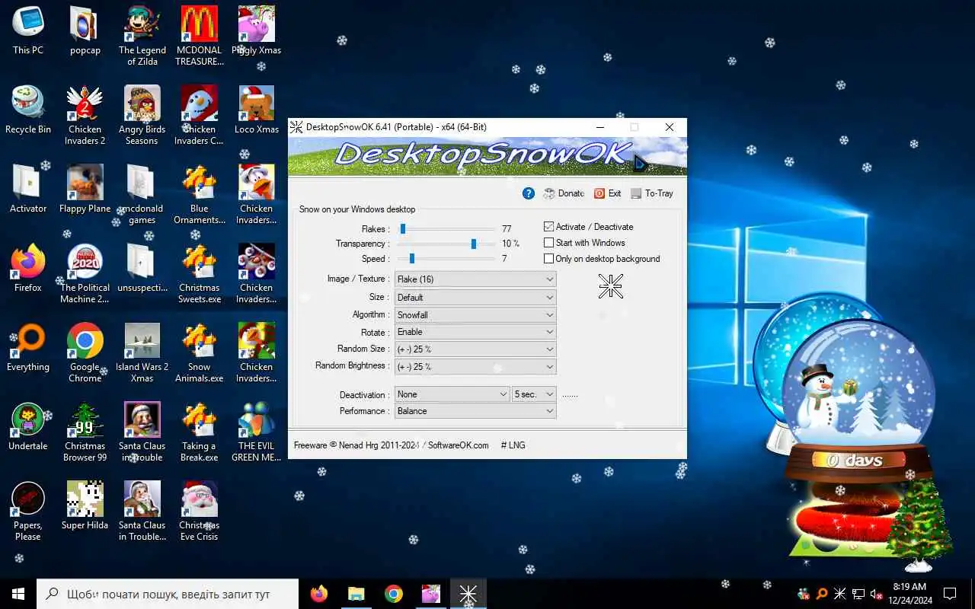The width and height of the screenshot is (975, 609).
Task: Open File Explorer from the taskbar
Action: coord(356,594)
